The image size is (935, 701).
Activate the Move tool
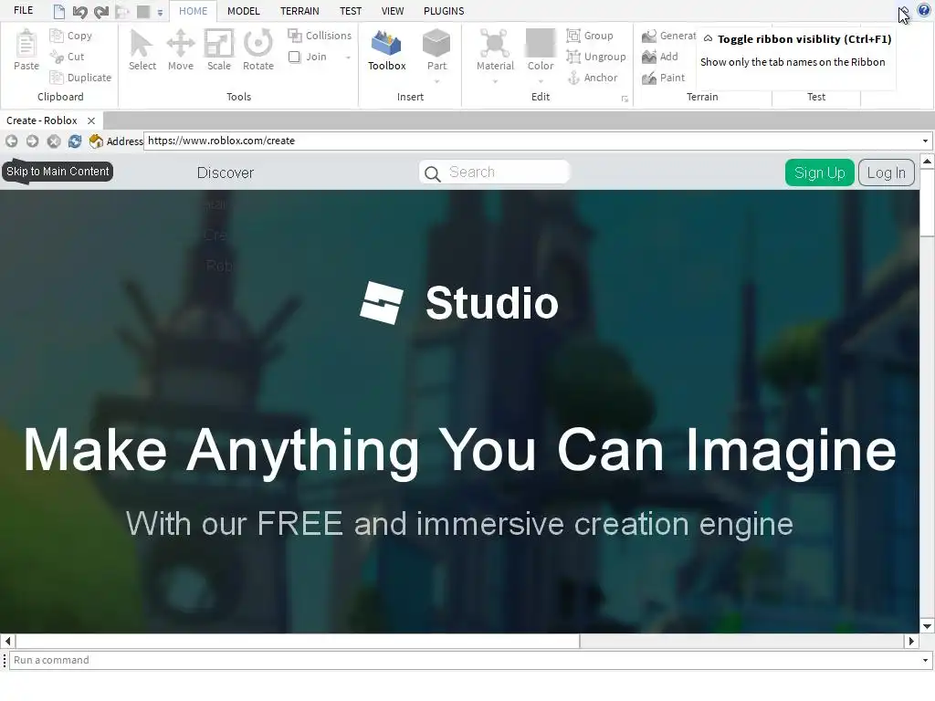(181, 50)
